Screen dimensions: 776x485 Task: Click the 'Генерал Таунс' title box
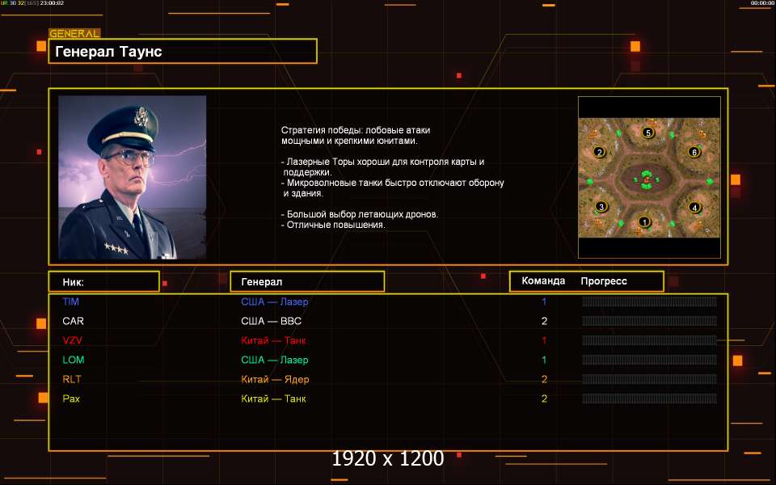pos(183,51)
